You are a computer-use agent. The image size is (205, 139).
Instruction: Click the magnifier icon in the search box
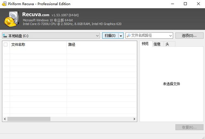click(x=129, y=36)
